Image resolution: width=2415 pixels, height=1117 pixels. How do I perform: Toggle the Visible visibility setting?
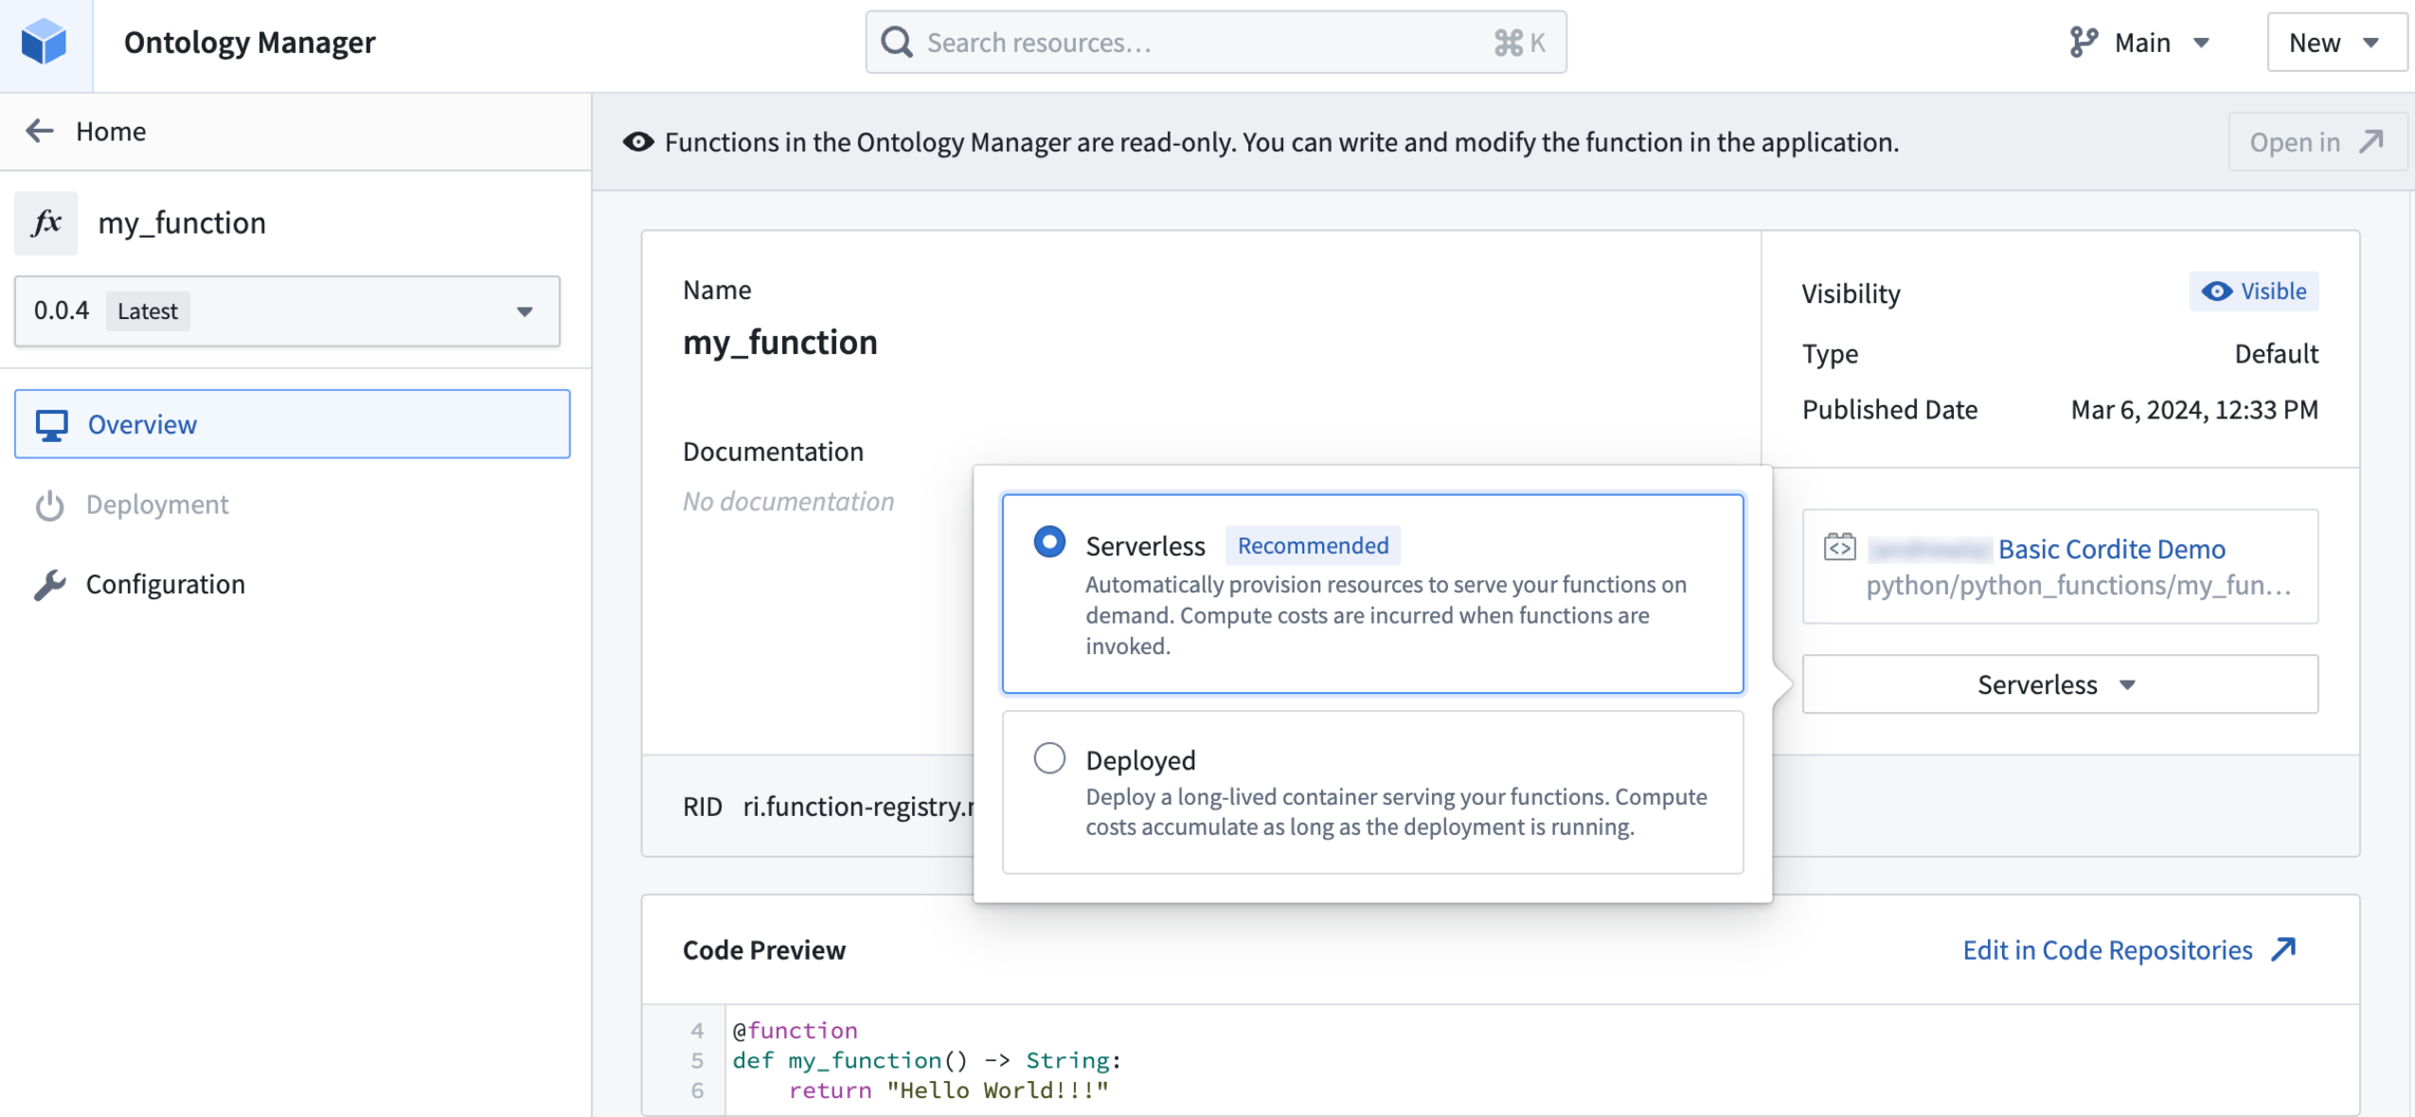point(2253,292)
